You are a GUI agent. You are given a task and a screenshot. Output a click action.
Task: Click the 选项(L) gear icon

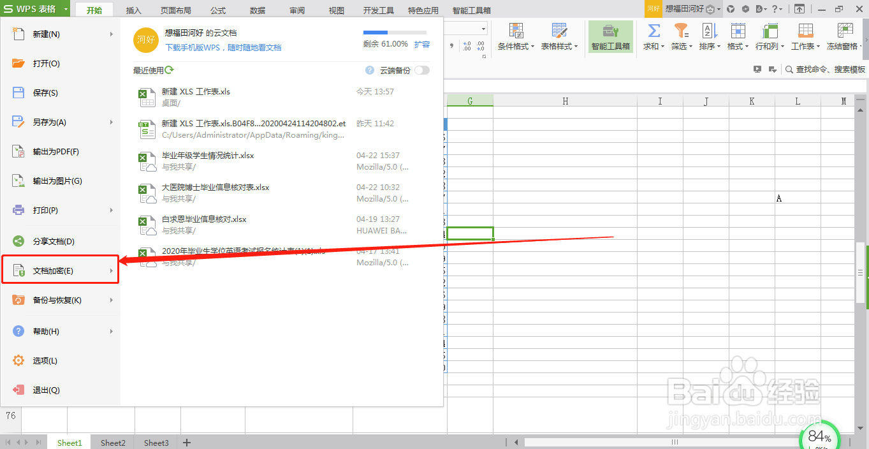click(x=18, y=360)
